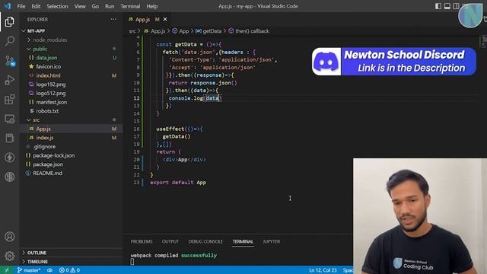487x274 pixels.
Task: Click src in the breadcrumb path
Action: pos(132,31)
